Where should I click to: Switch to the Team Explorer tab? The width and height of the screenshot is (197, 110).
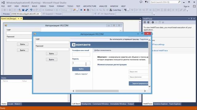click(175, 104)
